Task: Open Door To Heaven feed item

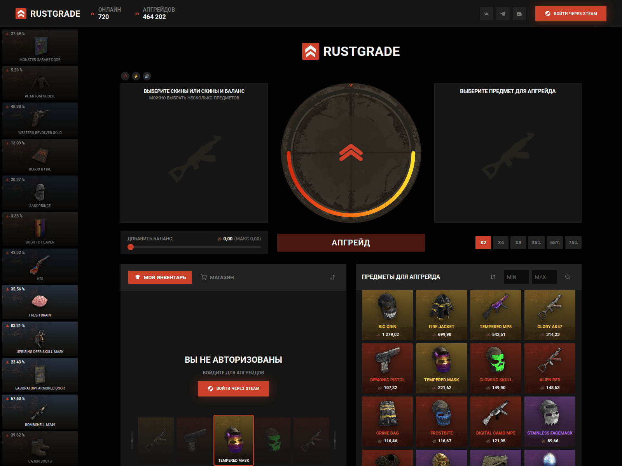Action: 40,229
